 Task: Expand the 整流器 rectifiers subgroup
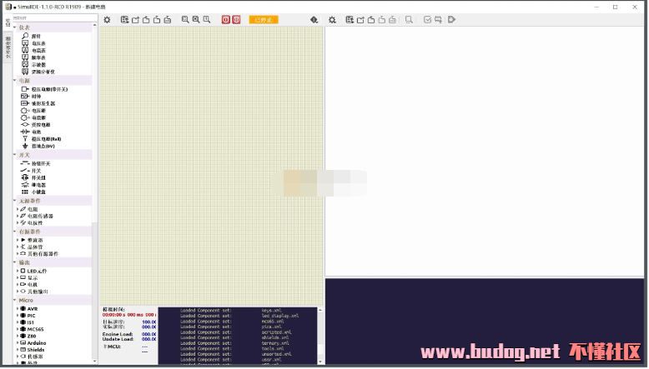pos(18,240)
